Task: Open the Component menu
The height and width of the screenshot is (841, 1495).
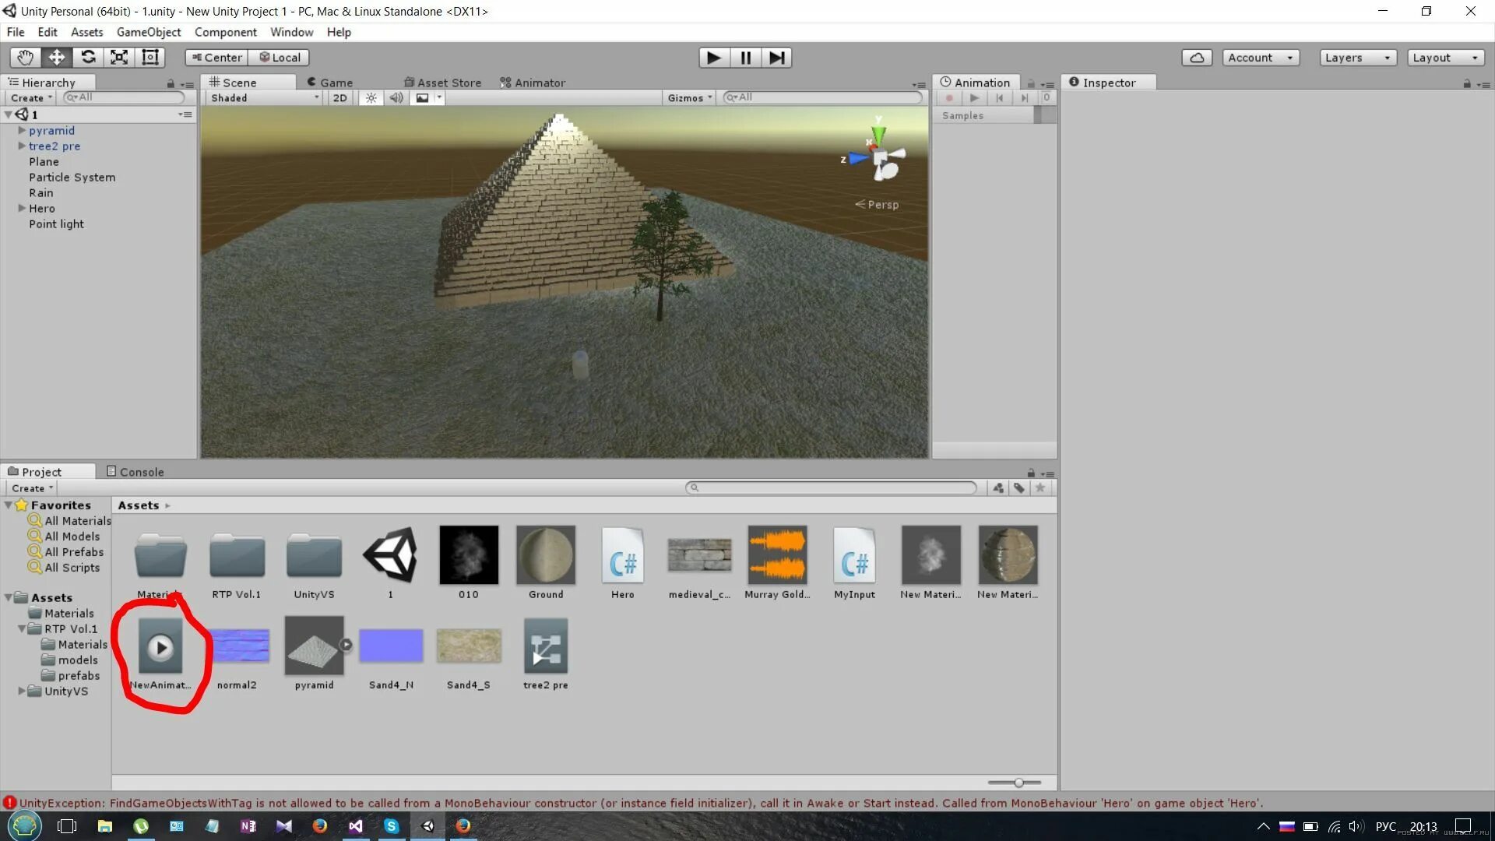Action: click(226, 32)
